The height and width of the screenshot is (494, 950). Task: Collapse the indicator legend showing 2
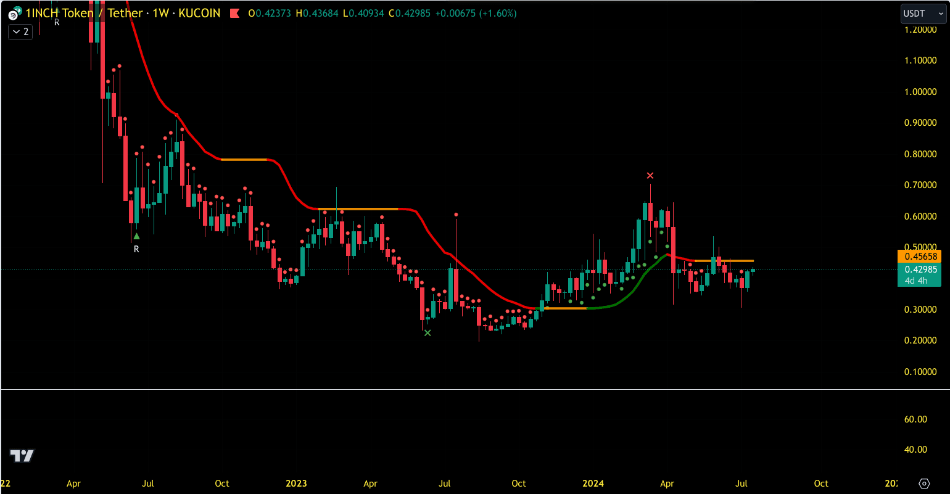pos(20,31)
